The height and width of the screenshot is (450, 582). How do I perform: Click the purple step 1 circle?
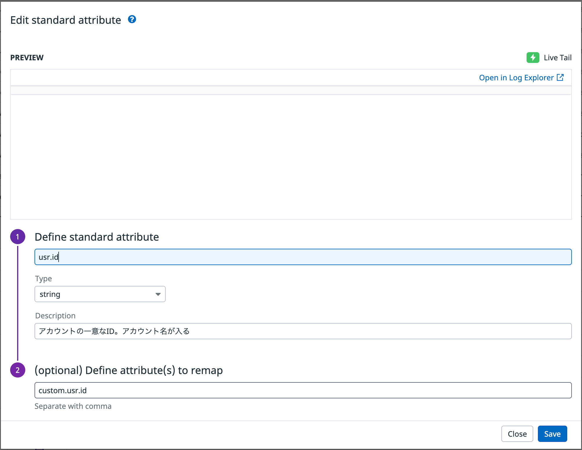click(x=18, y=237)
